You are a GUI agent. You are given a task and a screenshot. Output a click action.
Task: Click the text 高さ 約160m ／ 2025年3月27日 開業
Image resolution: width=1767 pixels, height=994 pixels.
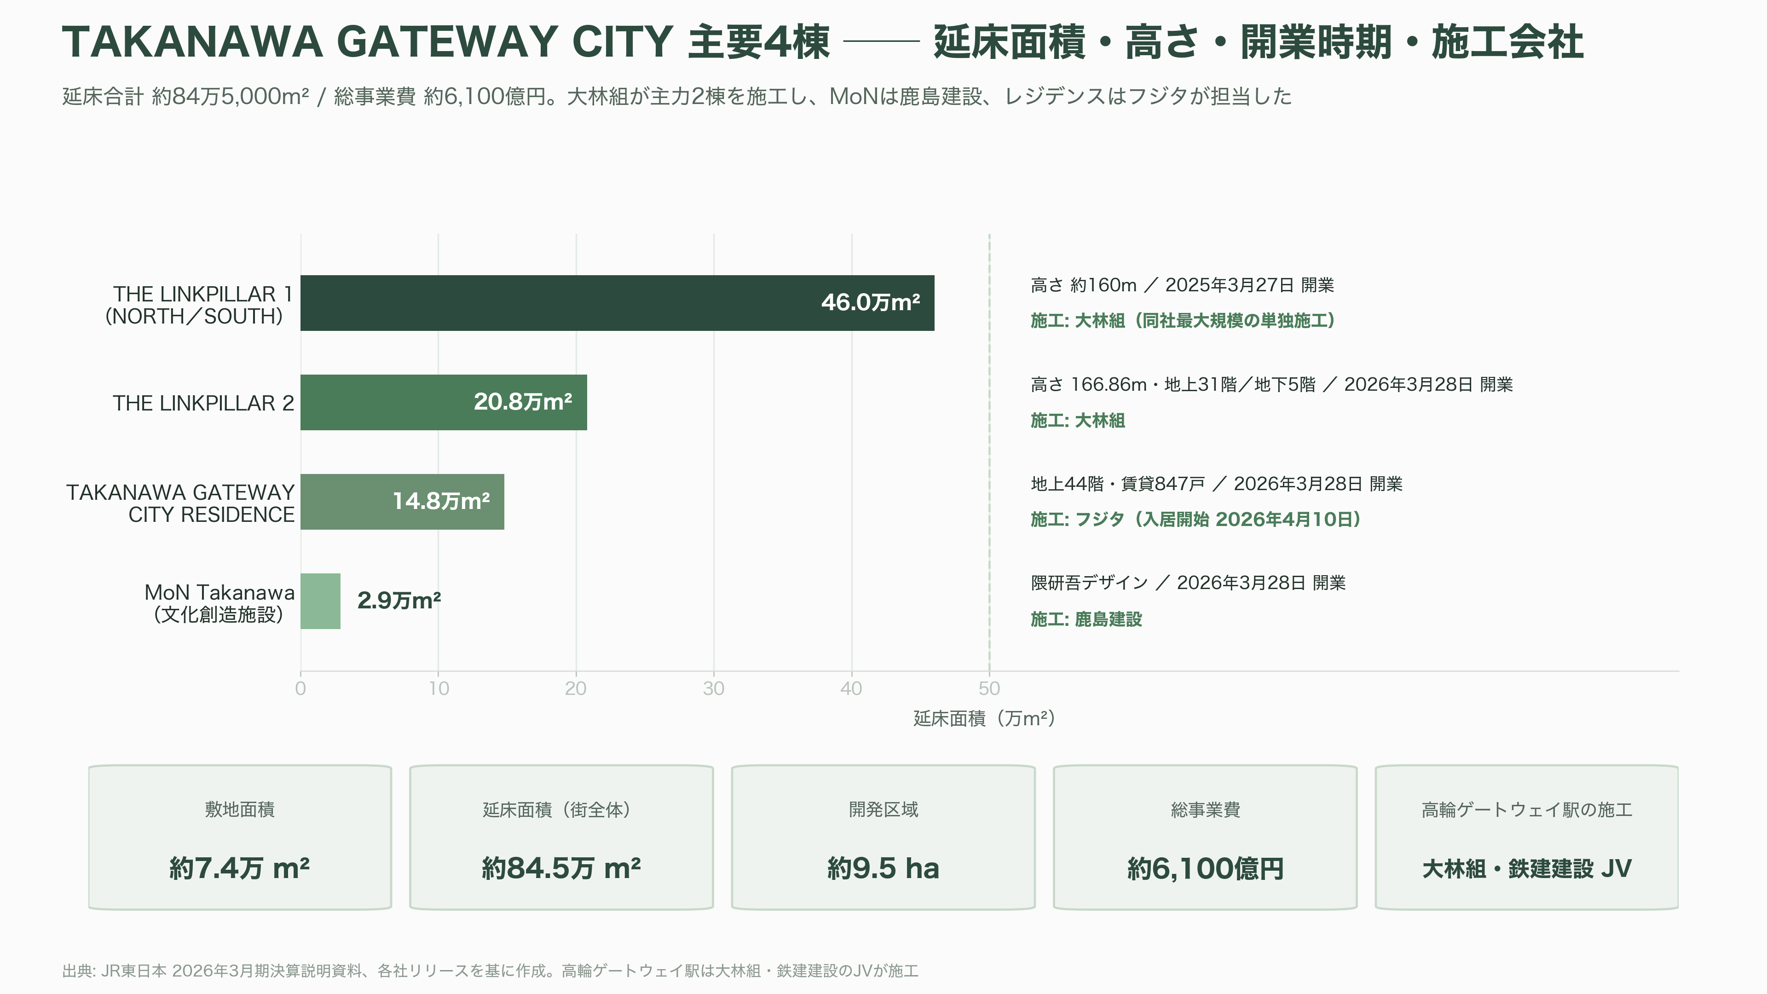[x=1183, y=285]
